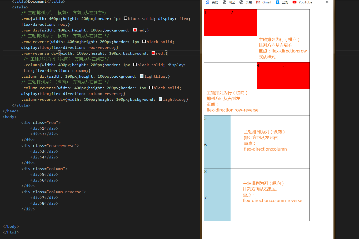The width and height of the screenshot is (359, 239).
Task: Open the lightblue swatch in the .column-reverse div rule
Action: pos(160,99)
